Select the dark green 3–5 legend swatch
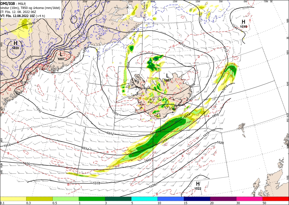Image resolution: width=289 pixels, height=205 pixels. (x=118, y=199)
